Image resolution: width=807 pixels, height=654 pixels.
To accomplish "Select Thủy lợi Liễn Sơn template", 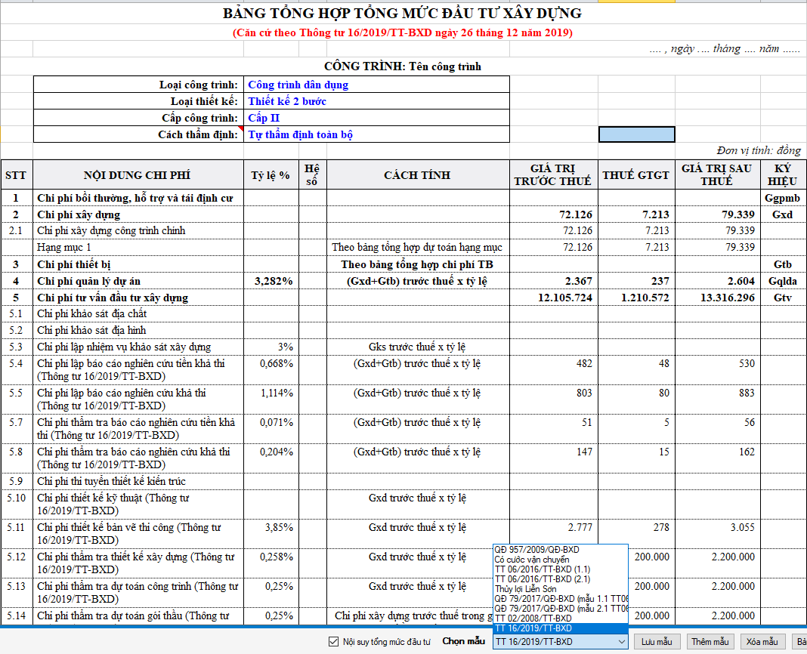I will coord(561,588).
